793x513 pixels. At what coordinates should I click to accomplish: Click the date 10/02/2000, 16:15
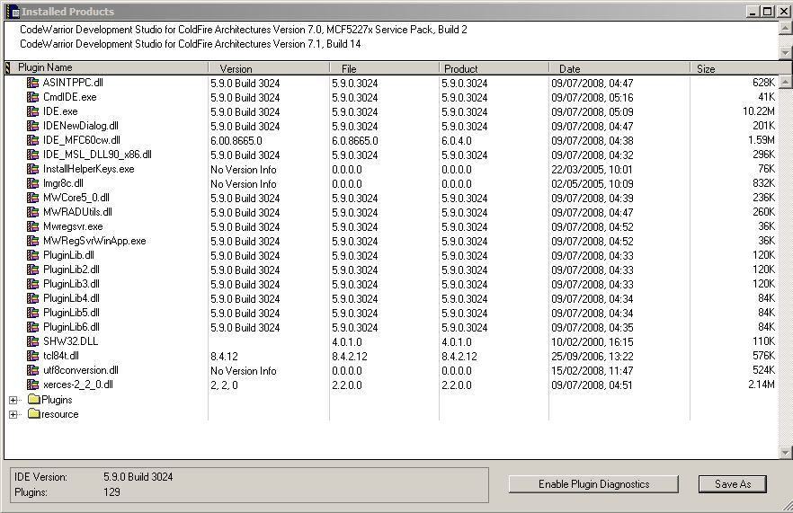coord(593,342)
